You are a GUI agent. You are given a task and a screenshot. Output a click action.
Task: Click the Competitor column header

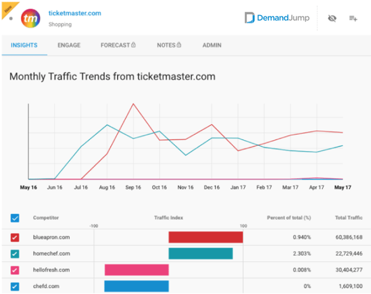coord(46,218)
